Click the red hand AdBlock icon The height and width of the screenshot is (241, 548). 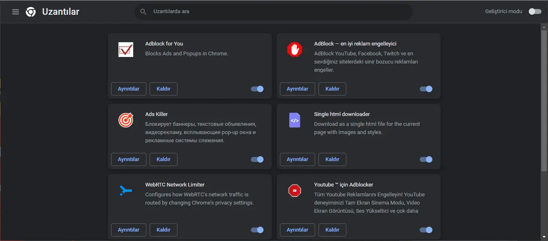click(294, 49)
